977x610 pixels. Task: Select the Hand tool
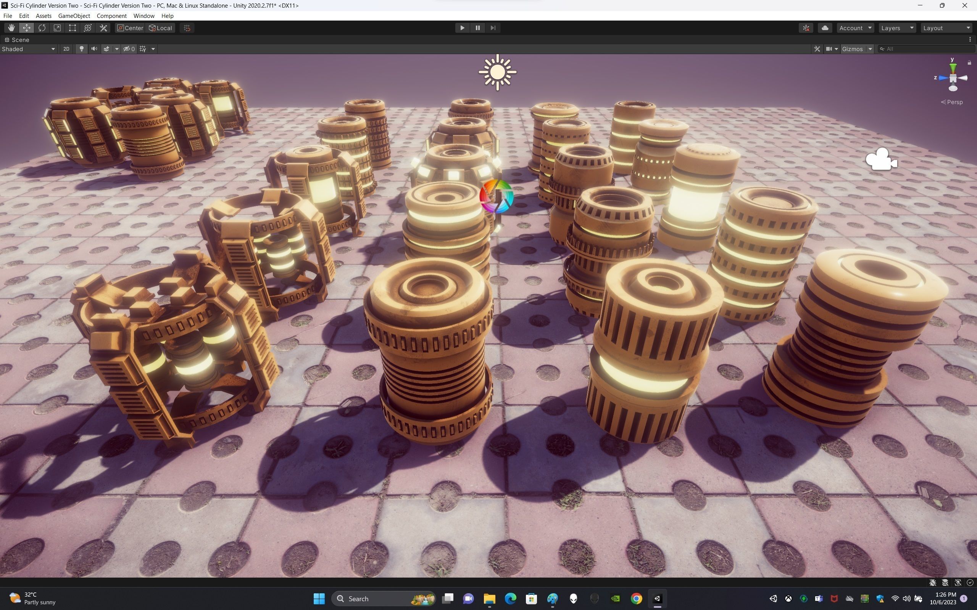click(x=11, y=28)
